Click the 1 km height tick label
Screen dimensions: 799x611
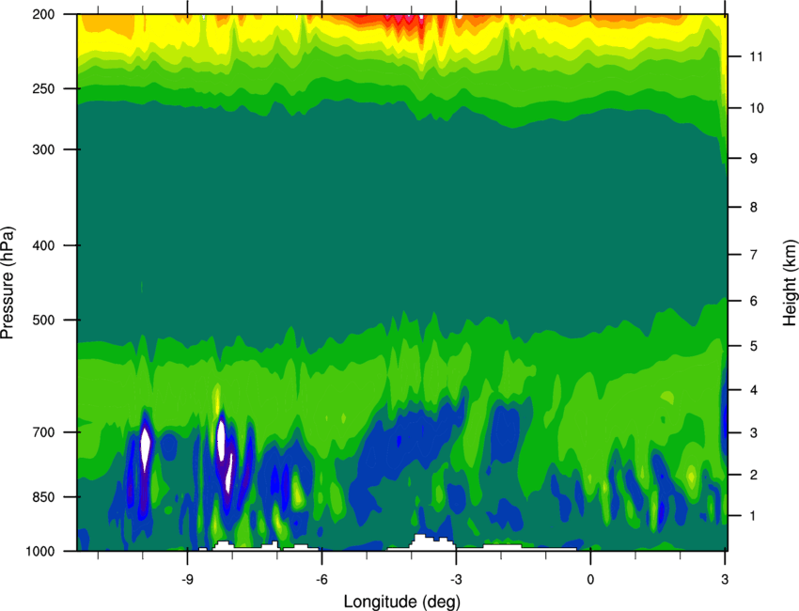tap(754, 516)
